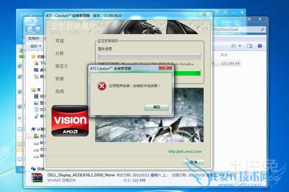289x192 pixels.
Task: Collapse the minus box in back window list
Action: [x=20, y=118]
